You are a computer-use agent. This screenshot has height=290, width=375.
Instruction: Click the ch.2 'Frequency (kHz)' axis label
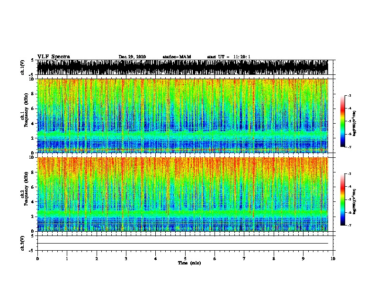26,189
